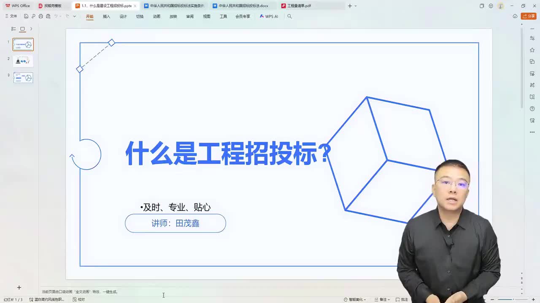Image resolution: width=540 pixels, height=303 pixels.
Task: Switch the slide pane to outline view
Action: 13,29
